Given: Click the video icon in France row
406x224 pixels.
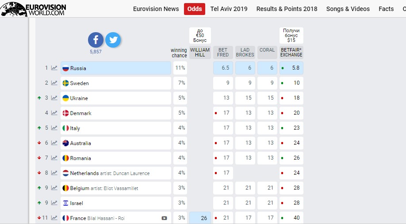Looking at the screenshot, I should coord(164,218).
